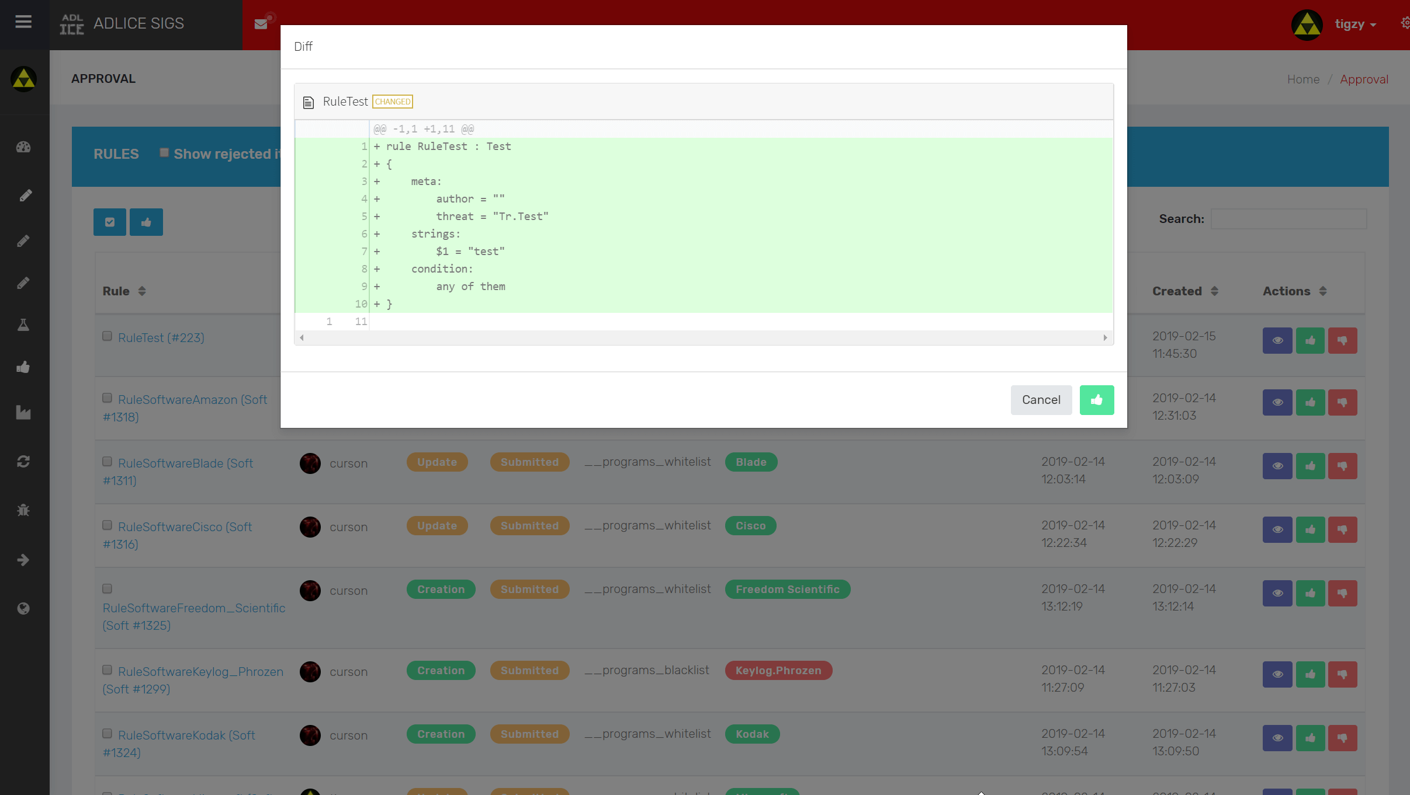The image size is (1410, 795).
Task: Click the bug icon in the sidebar
Action: [x=23, y=510]
